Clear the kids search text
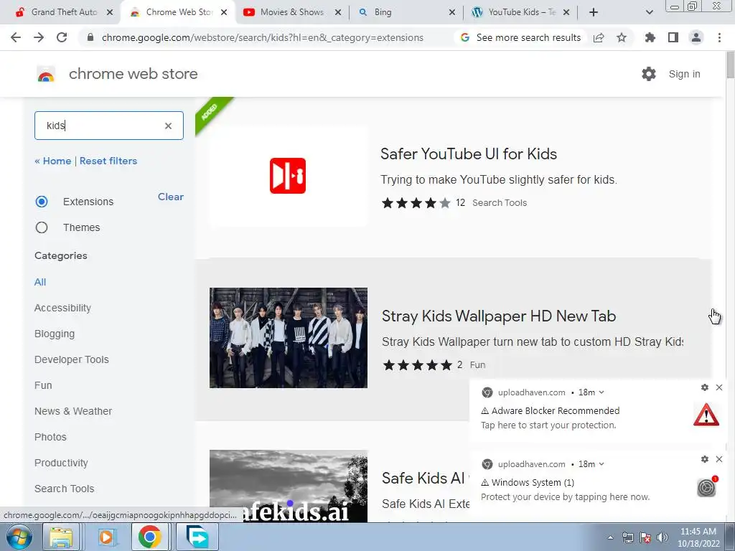This screenshot has height=551, width=735. [x=168, y=126]
